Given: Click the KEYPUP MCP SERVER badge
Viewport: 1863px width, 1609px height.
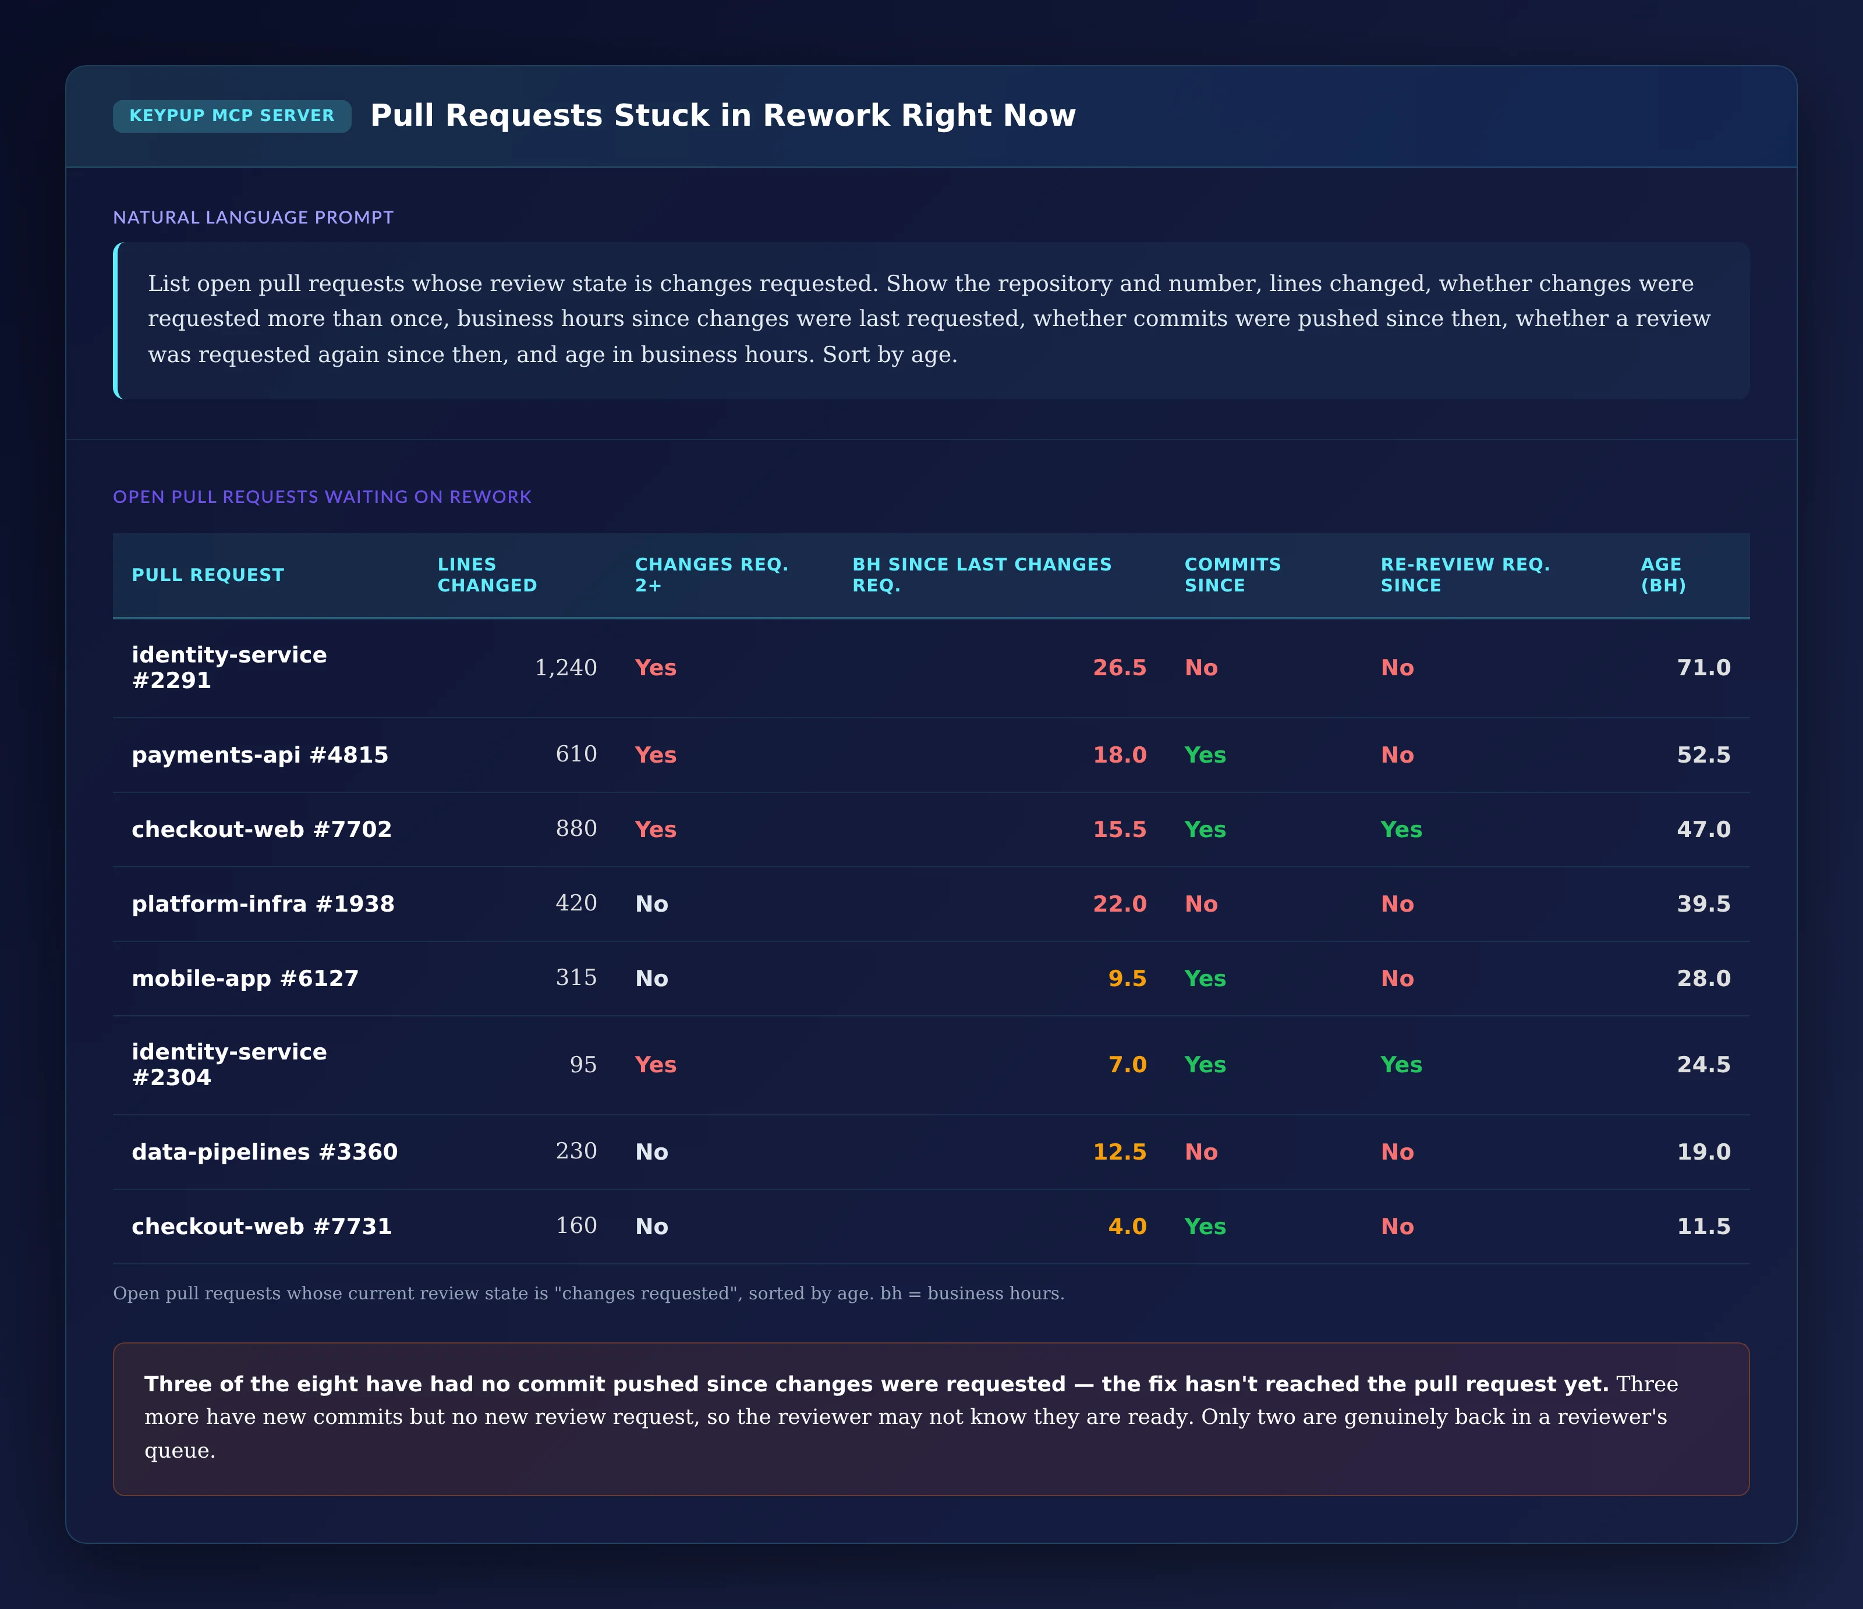Looking at the screenshot, I should click(232, 116).
